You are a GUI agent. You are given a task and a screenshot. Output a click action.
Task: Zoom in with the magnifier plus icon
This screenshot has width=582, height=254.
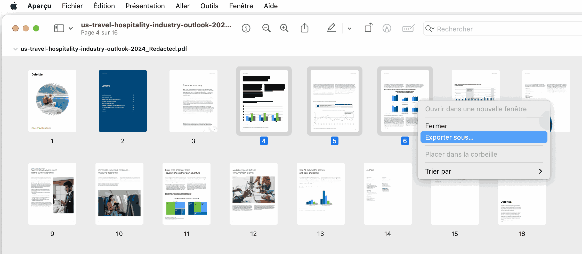pyautogui.click(x=284, y=28)
